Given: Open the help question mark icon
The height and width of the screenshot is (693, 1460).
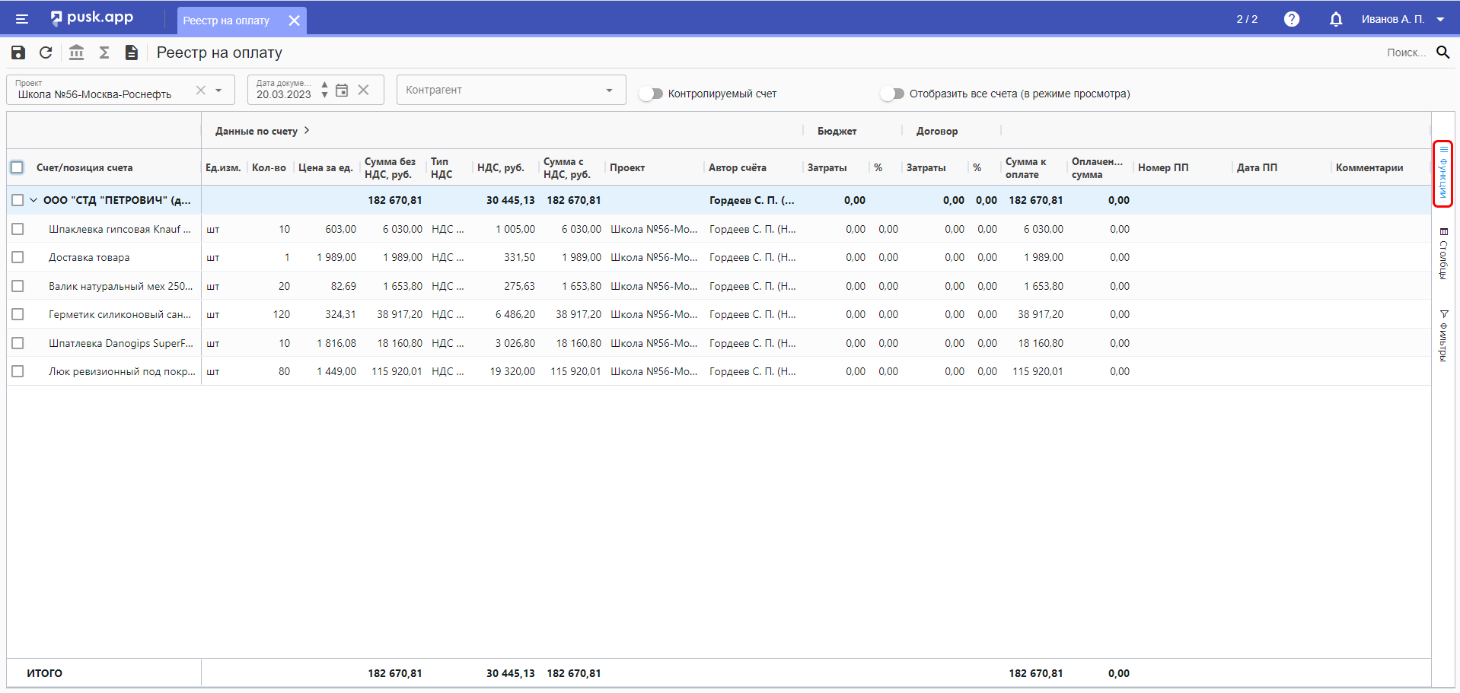Looking at the screenshot, I should tap(1291, 19).
